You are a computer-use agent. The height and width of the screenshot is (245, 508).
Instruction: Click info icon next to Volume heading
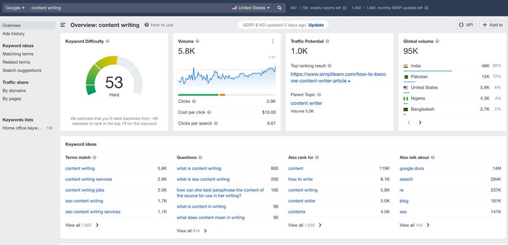(x=198, y=41)
